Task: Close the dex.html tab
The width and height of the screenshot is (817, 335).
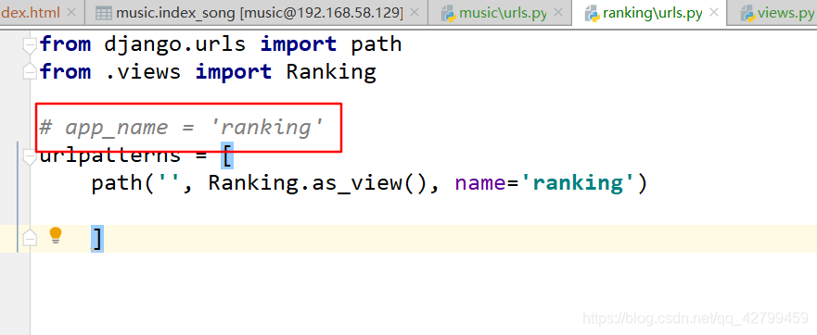Action: 72,13
